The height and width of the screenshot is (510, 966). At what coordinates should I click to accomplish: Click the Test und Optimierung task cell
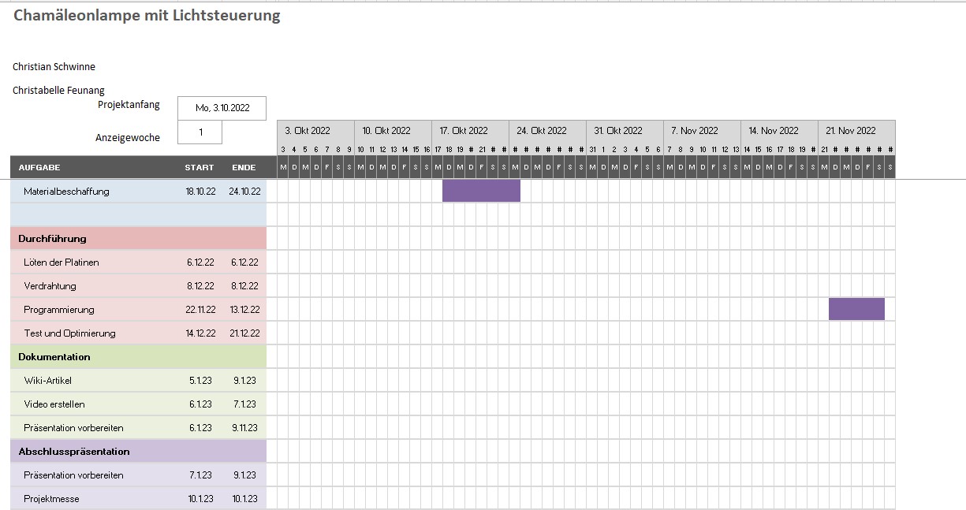point(69,333)
